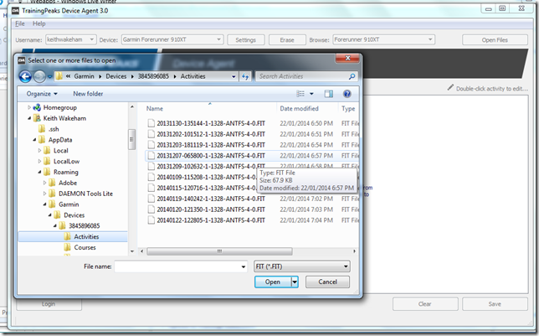Image resolution: width=539 pixels, height=336 pixels.
Task: Open the FIT (*.FIT) file type dropdown
Action: tap(302, 266)
